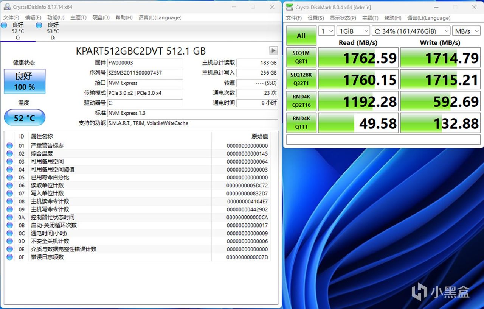This screenshot has width=484, height=309.
Task: Start the SEQ1M Q8T1 test
Action: click(x=301, y=57)
